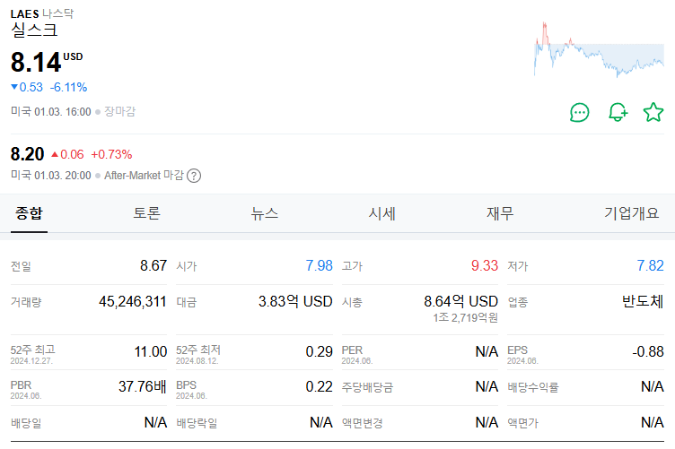Screen dimensions: 675x449
Task: Click the current price 8.14
Action: point(36,63)
